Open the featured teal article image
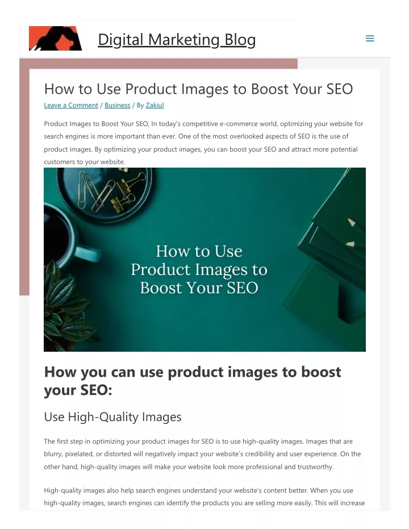Screen dimensions: 409x529 204,260
